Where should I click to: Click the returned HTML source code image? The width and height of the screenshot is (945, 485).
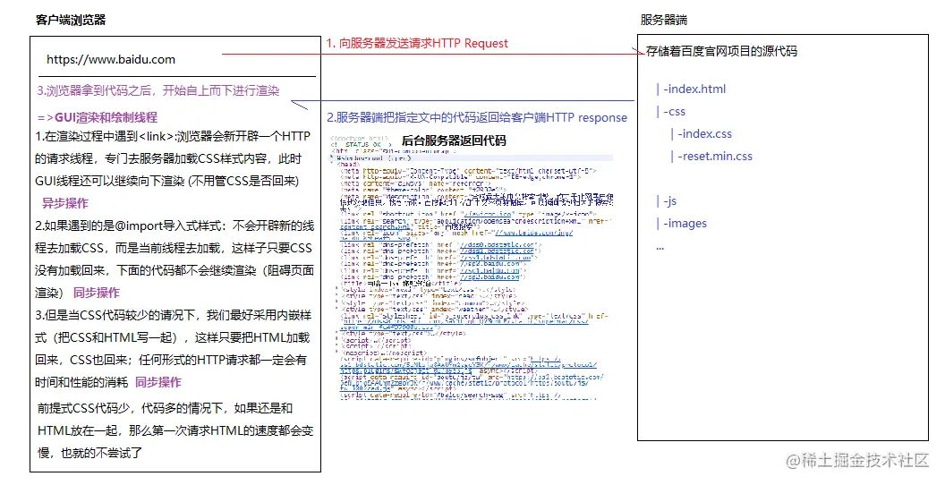pos(472,267)
